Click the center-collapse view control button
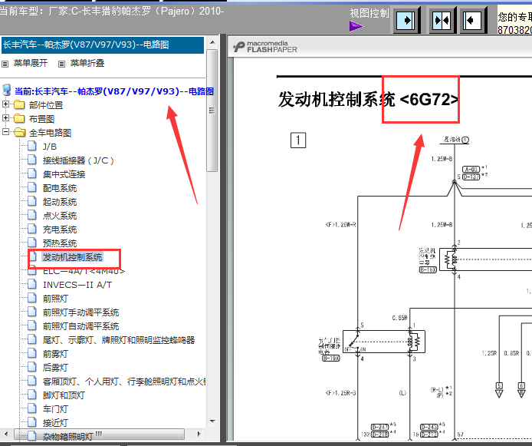Screen dimensions: 532x446 pos(442,21)
